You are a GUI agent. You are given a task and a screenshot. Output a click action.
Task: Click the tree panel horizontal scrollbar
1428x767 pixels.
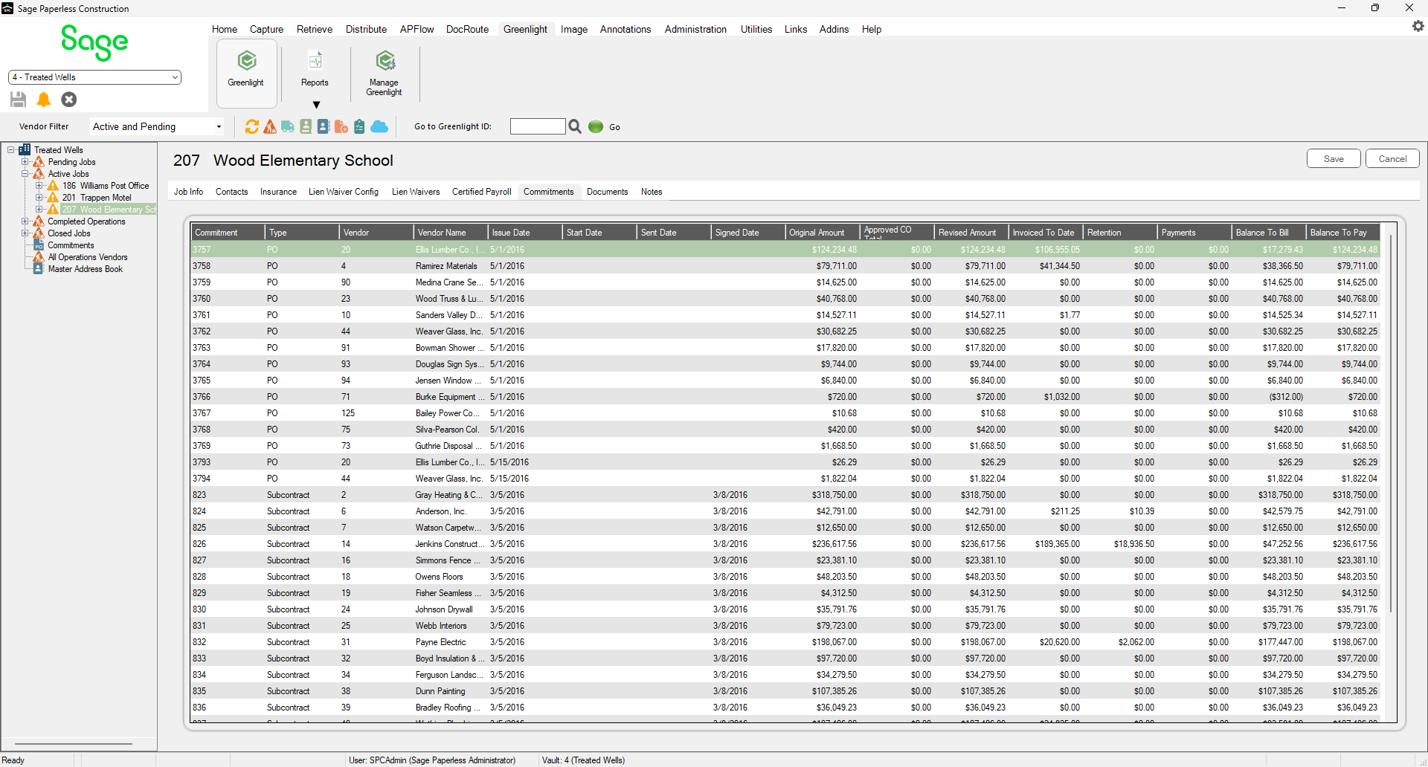[x=74, y=743]
